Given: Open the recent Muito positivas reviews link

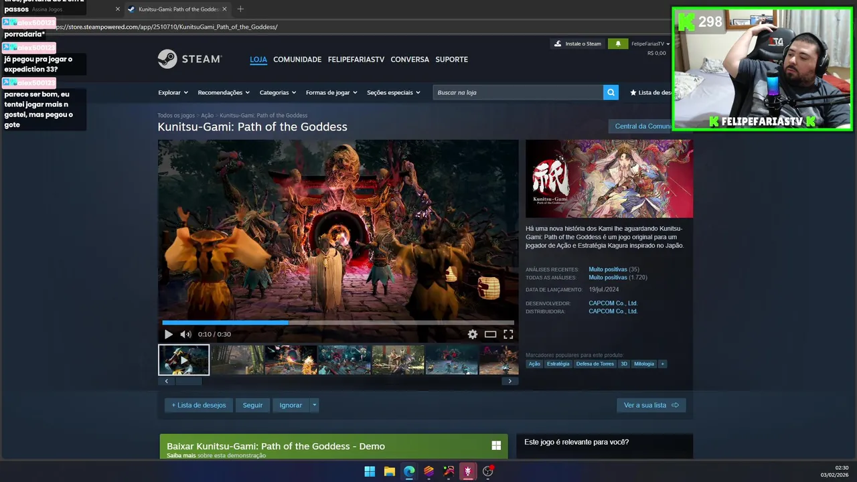Looking at the screenshot, I should pyautogui.click(x=607, y=269).
